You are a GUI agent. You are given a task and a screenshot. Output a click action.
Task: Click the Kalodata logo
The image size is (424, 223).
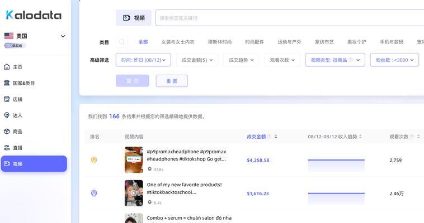34,15
